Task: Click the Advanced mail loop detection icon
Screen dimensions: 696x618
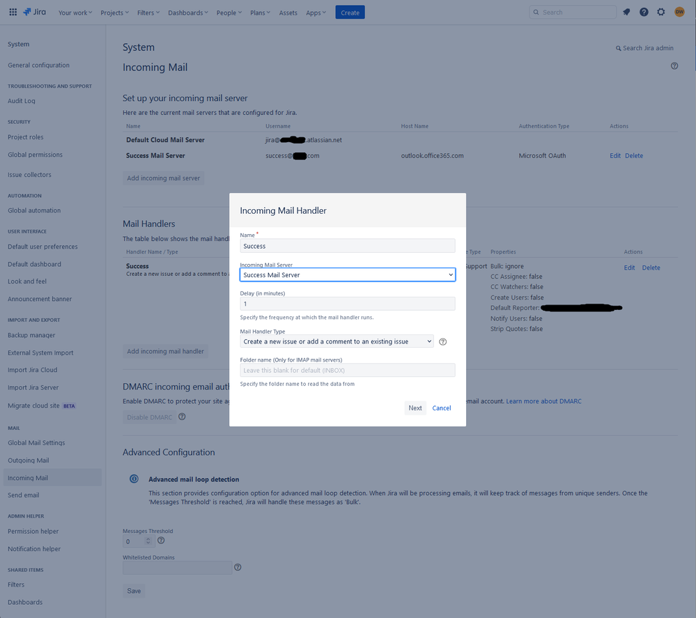Action: (134, 479)
